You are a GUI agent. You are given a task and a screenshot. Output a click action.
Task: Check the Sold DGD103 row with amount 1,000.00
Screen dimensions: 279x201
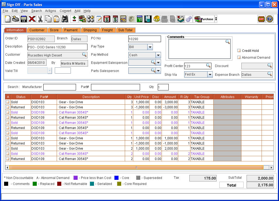pos(8,138)
